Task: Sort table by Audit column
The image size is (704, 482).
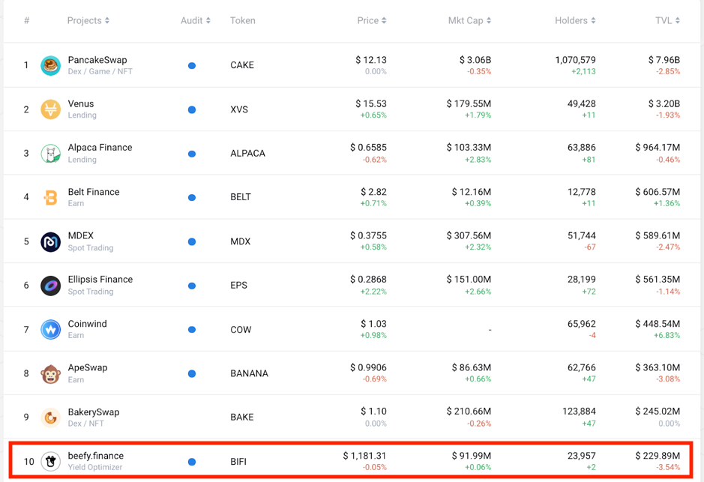Action: (195, 20)
